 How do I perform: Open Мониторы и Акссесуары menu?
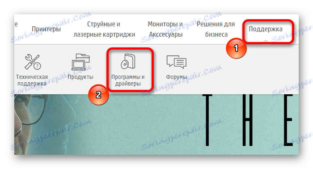[x=165, y=29]
